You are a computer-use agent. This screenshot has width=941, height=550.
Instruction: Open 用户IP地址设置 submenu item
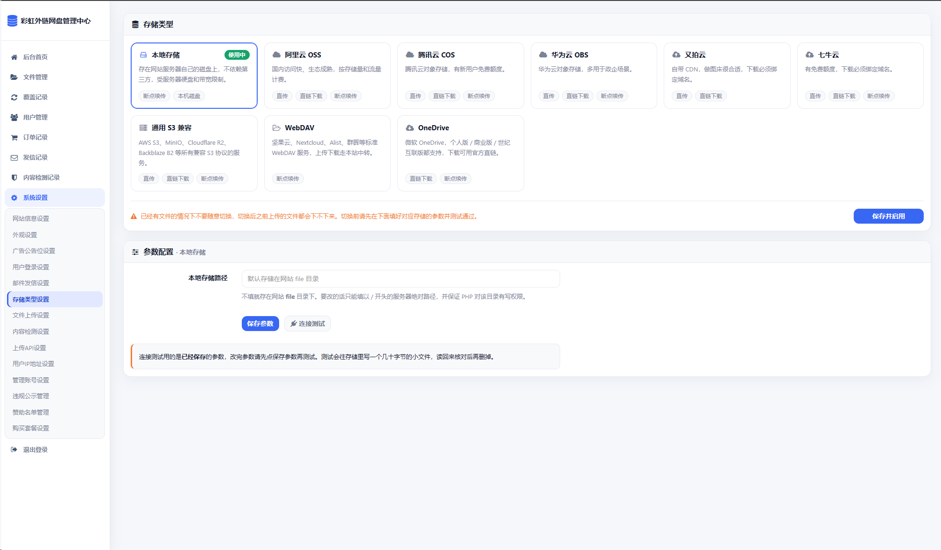(55, 364)
